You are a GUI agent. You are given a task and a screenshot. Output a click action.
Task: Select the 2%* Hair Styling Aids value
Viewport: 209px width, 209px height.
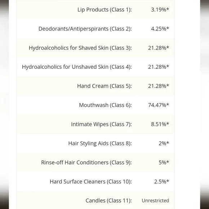coord(164,143)
